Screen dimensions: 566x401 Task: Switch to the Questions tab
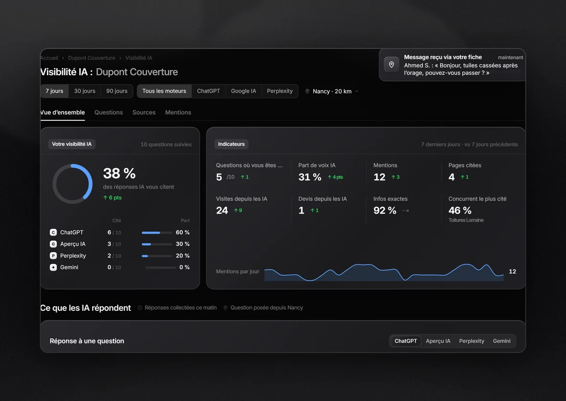pyautogui.click(x=109, y=113)
